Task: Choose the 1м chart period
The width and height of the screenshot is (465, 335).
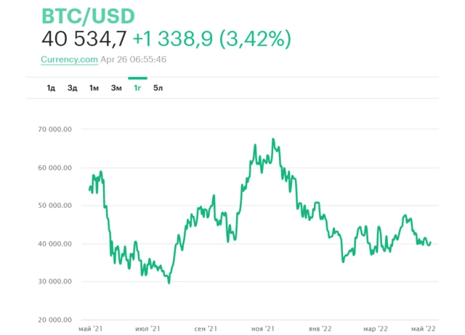Action: point(94,88)
